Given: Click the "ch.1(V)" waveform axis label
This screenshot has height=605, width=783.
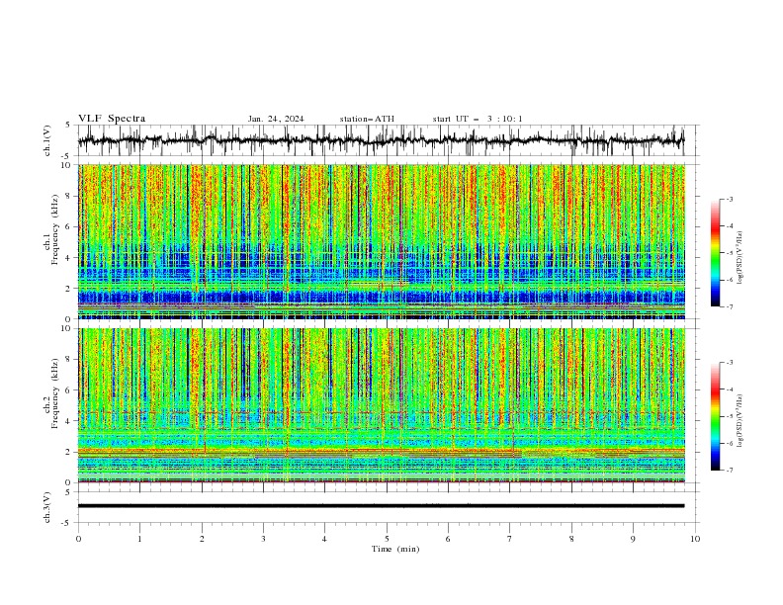Looking at the screenshot, I should pos(47,140).
